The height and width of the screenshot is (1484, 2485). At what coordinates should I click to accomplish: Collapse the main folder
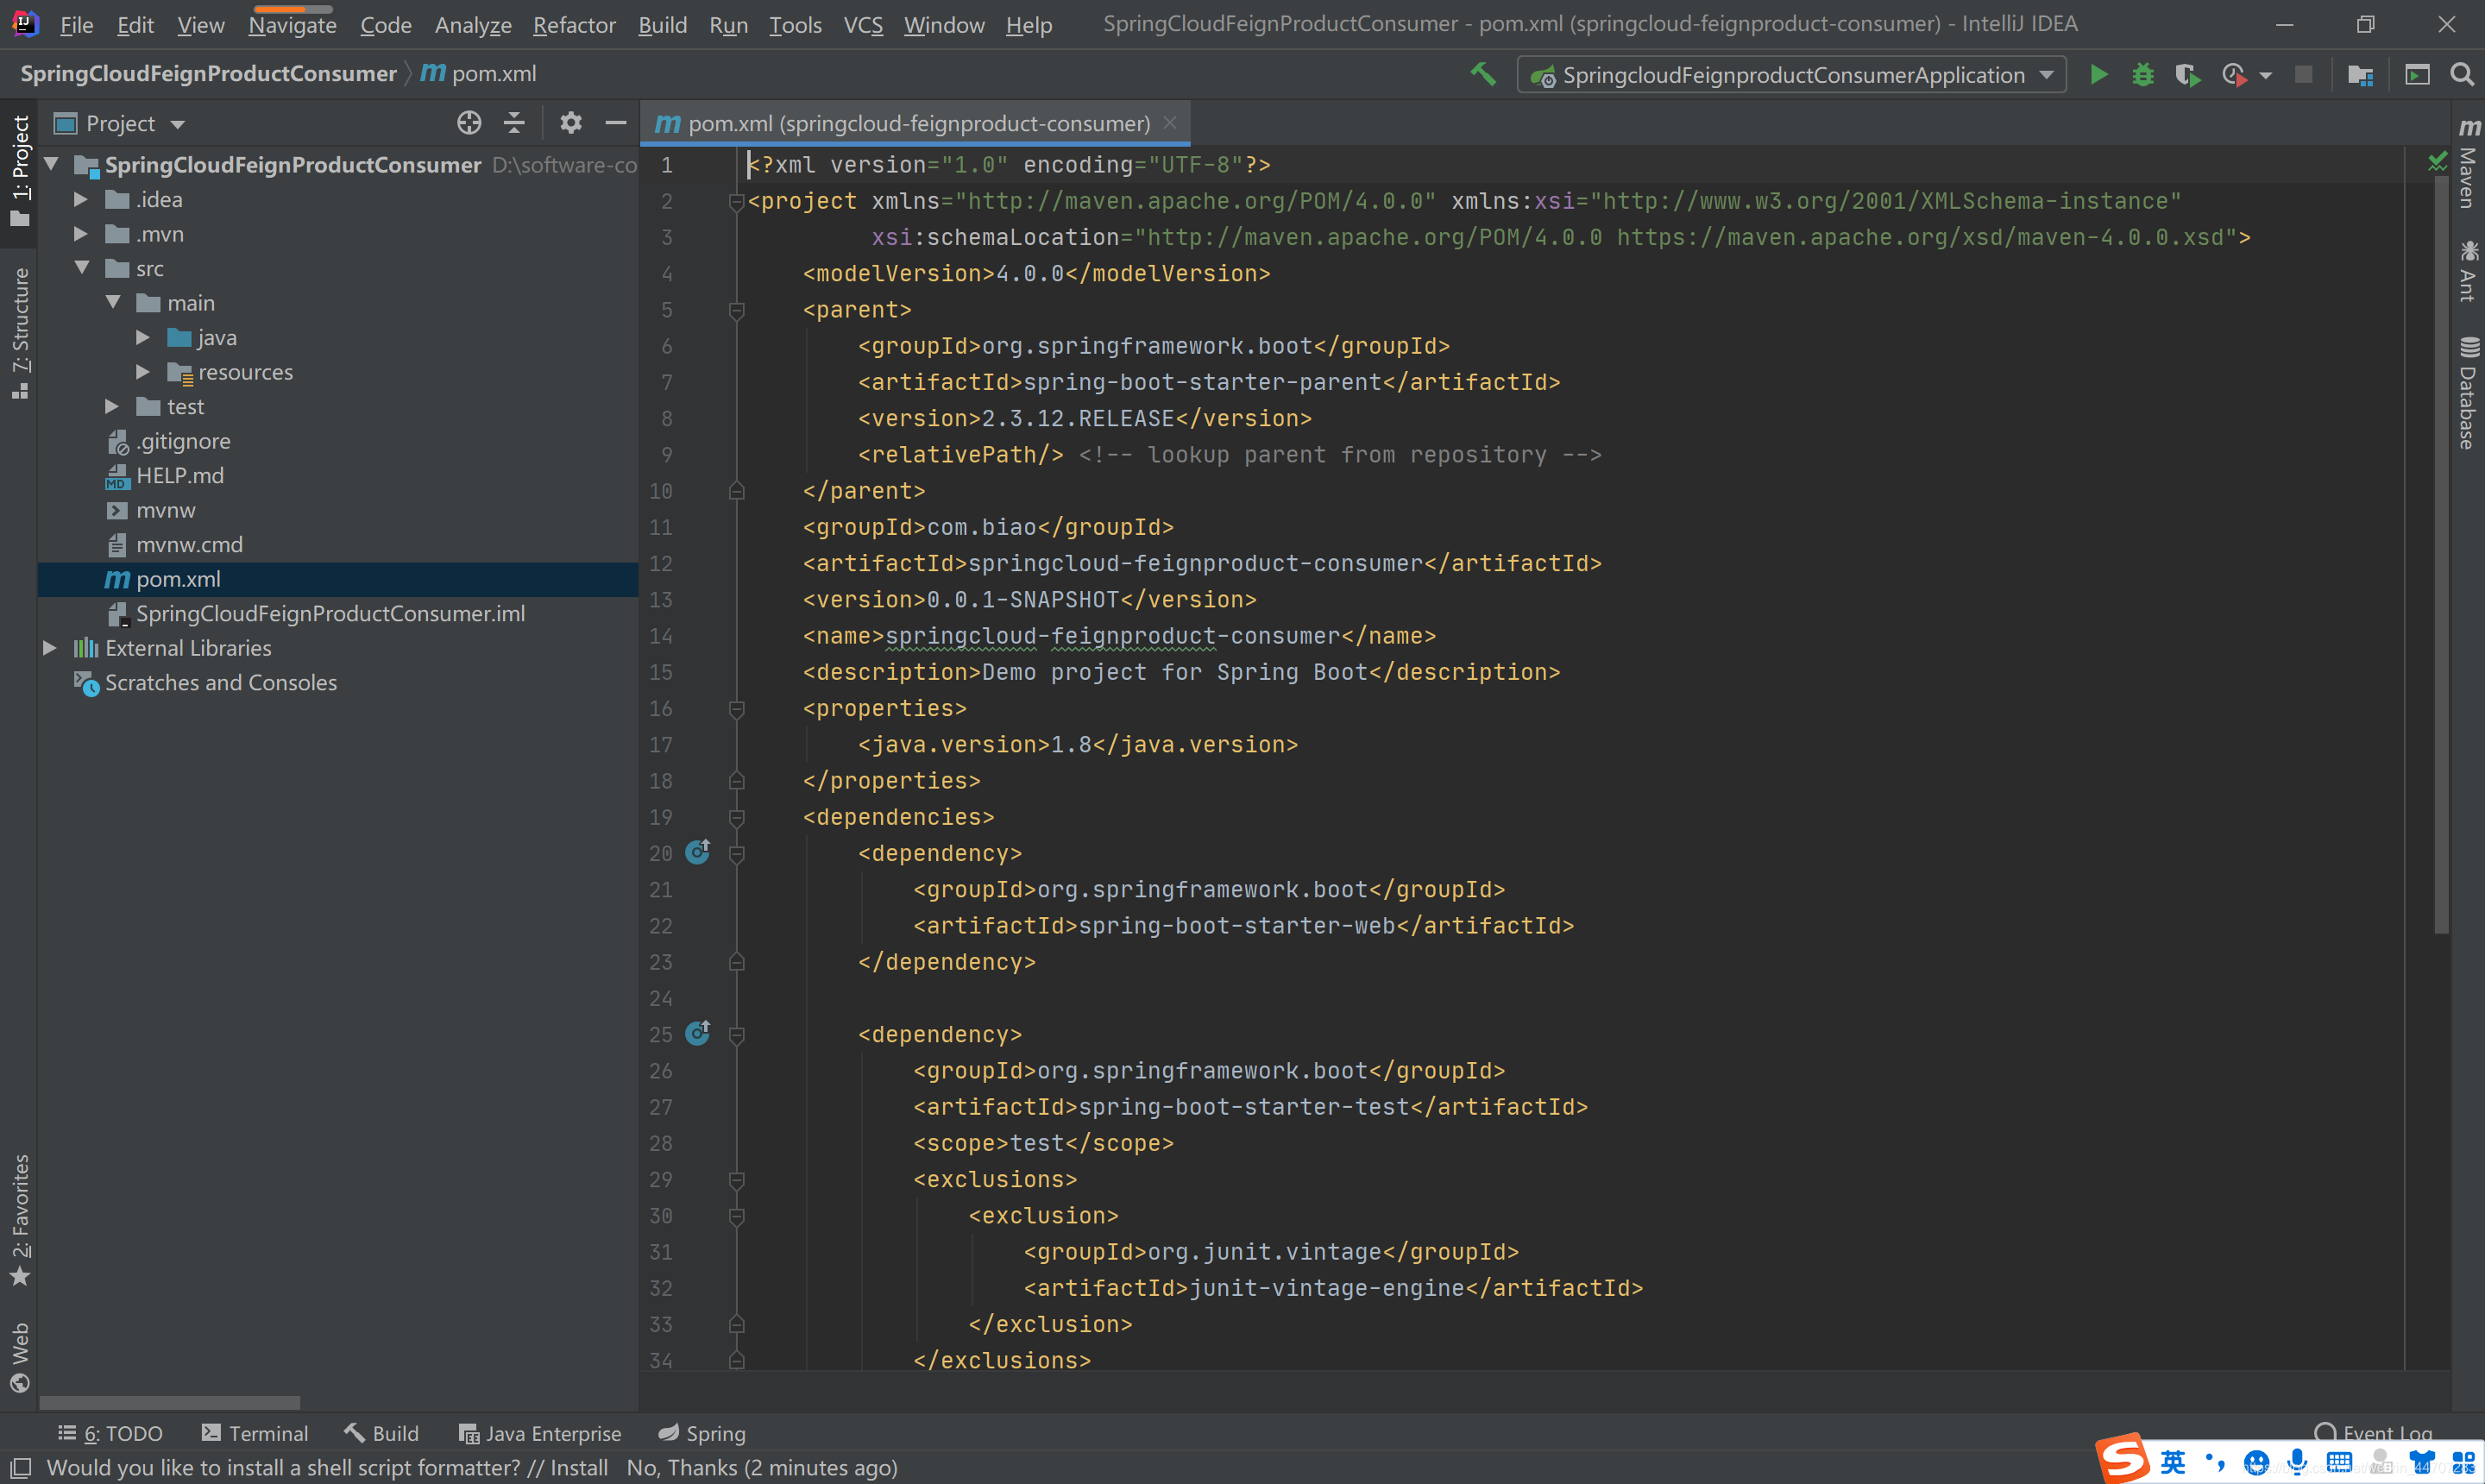113,302
